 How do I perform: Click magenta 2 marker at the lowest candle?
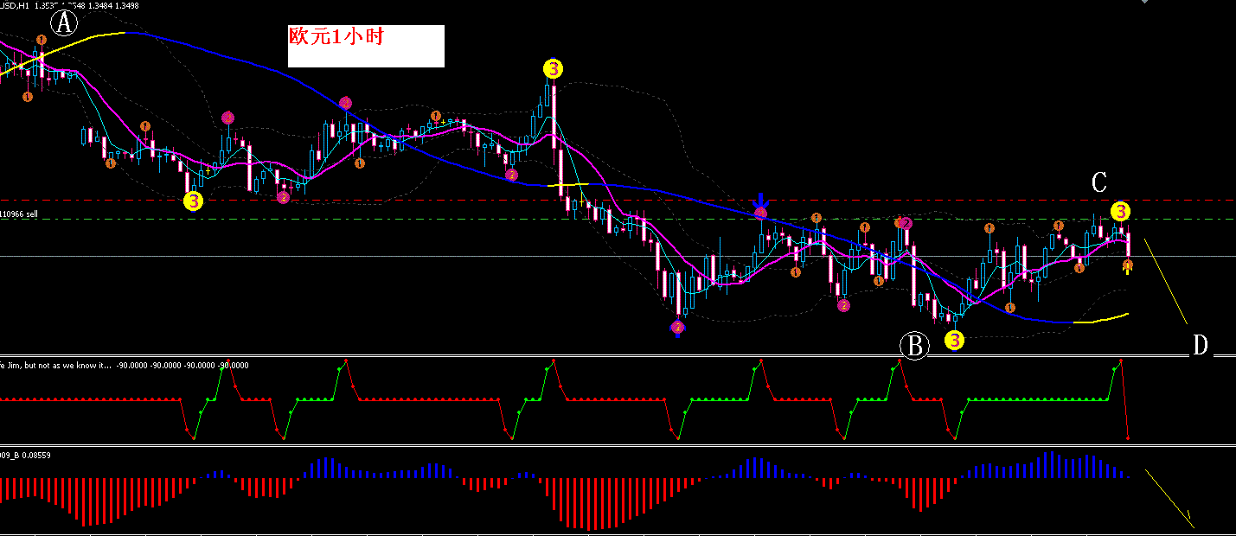(x=677, y=328)
